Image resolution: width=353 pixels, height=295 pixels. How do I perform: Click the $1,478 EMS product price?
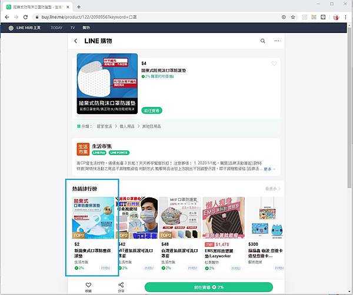click(x=222, y=244)
